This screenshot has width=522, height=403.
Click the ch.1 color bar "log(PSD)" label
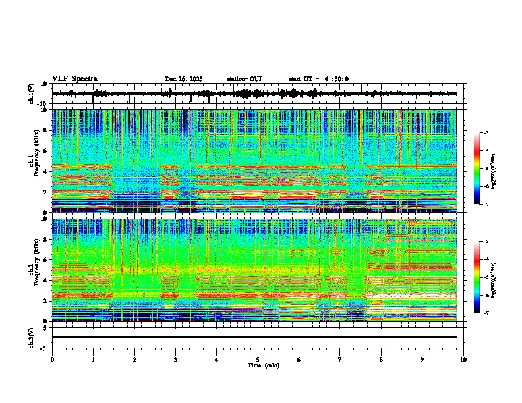(x=494, y=171)
